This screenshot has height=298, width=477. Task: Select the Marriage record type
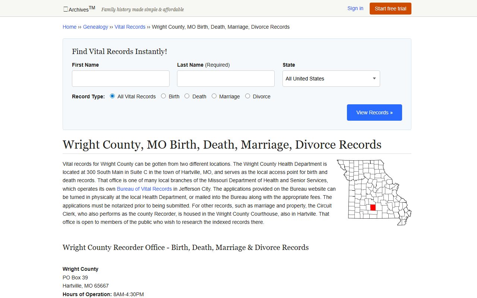[x=214, y=96]
